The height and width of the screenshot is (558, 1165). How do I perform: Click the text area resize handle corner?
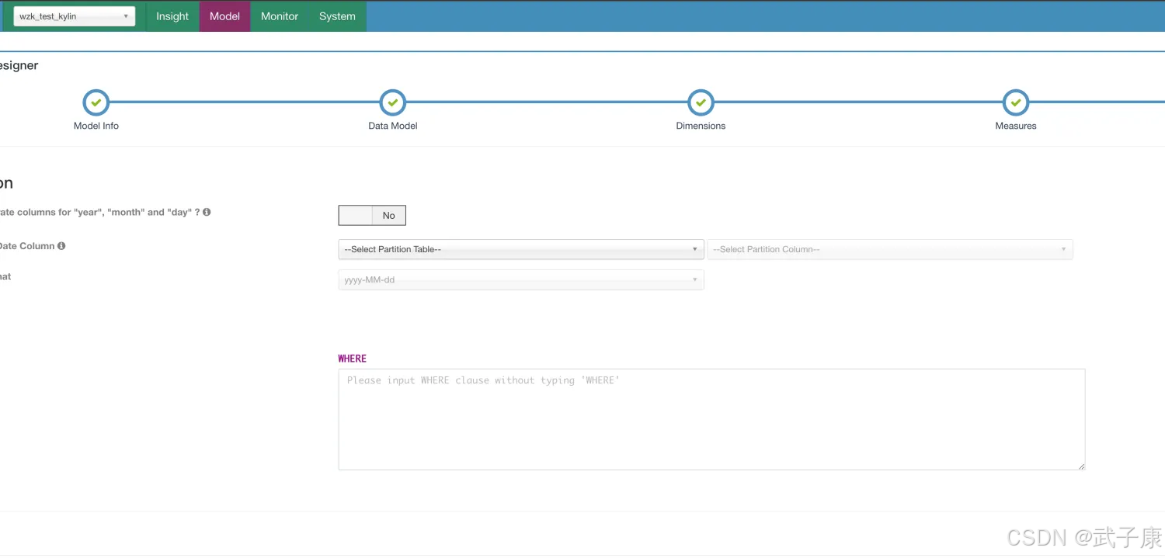(1080, 465)
